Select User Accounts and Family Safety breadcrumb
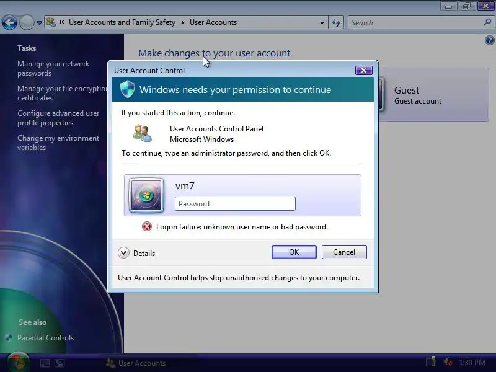496x372 pixels. coord(122,22)
